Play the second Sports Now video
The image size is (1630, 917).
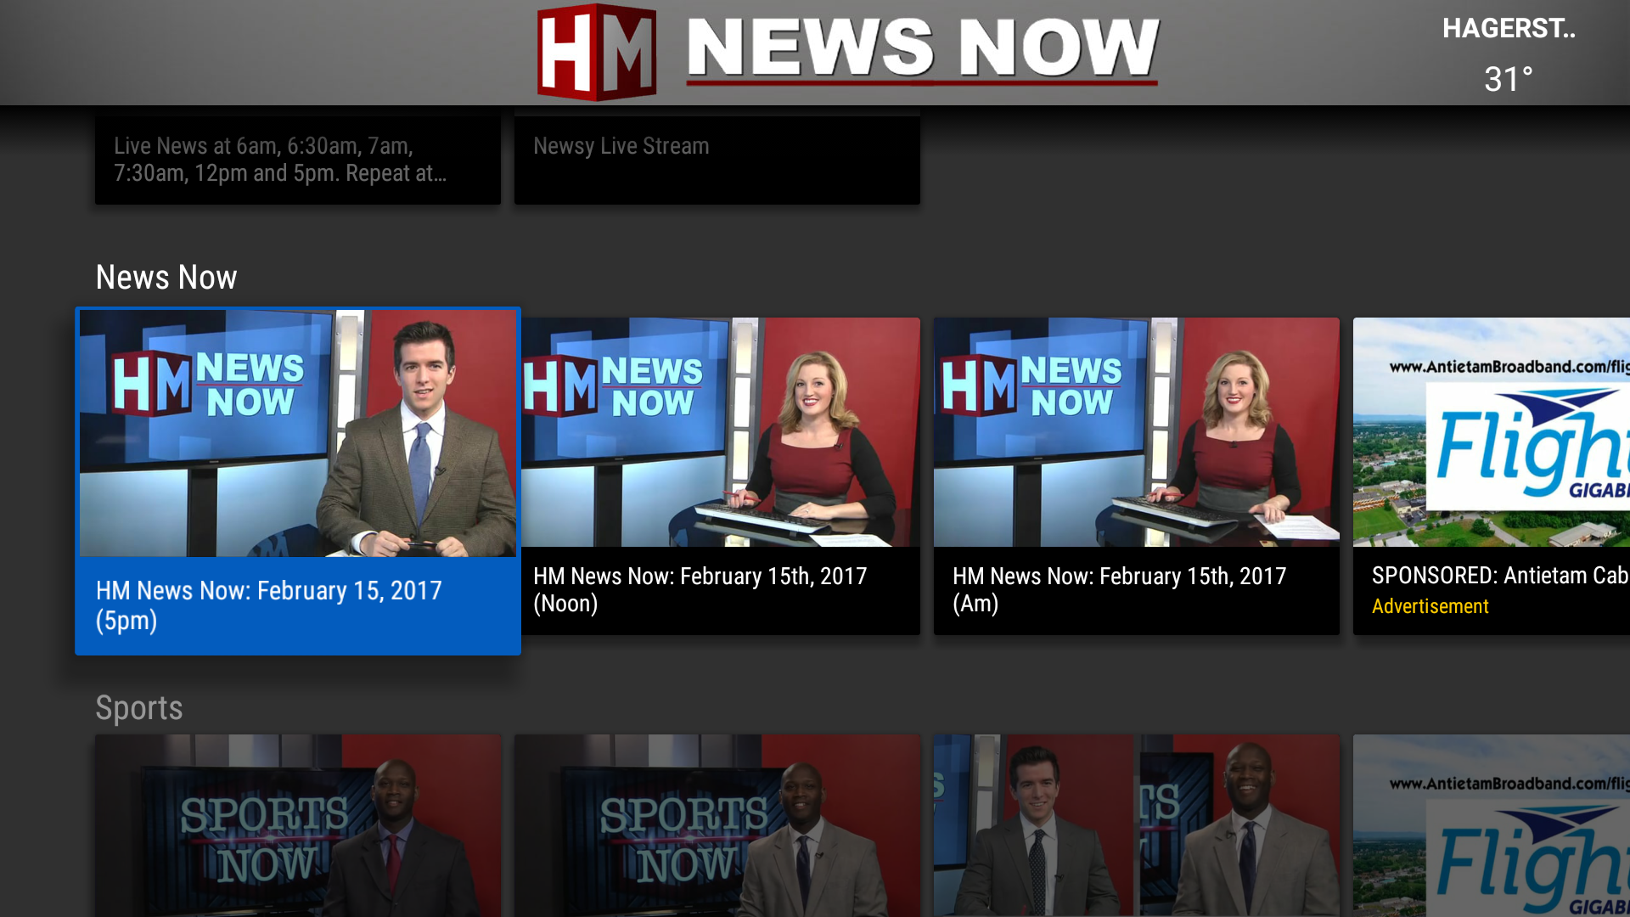point(717,825)
